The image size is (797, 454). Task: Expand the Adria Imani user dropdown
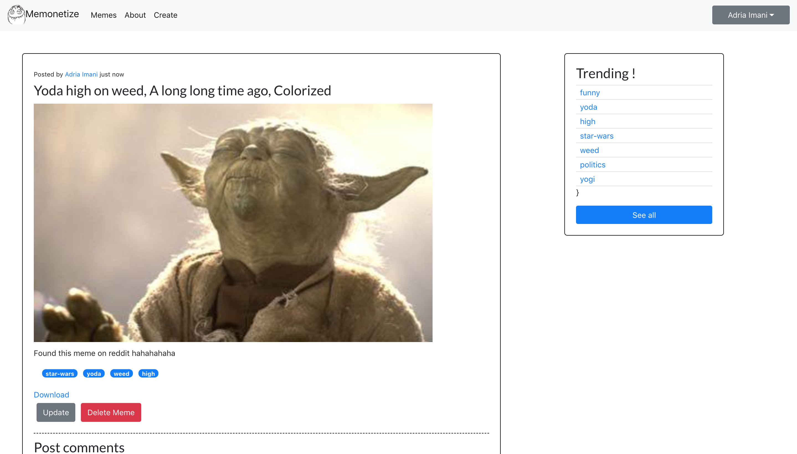pyautogui.click(x=750, y=15)
